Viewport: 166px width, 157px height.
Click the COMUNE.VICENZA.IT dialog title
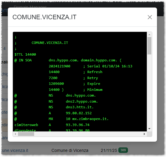coord(44,17)
